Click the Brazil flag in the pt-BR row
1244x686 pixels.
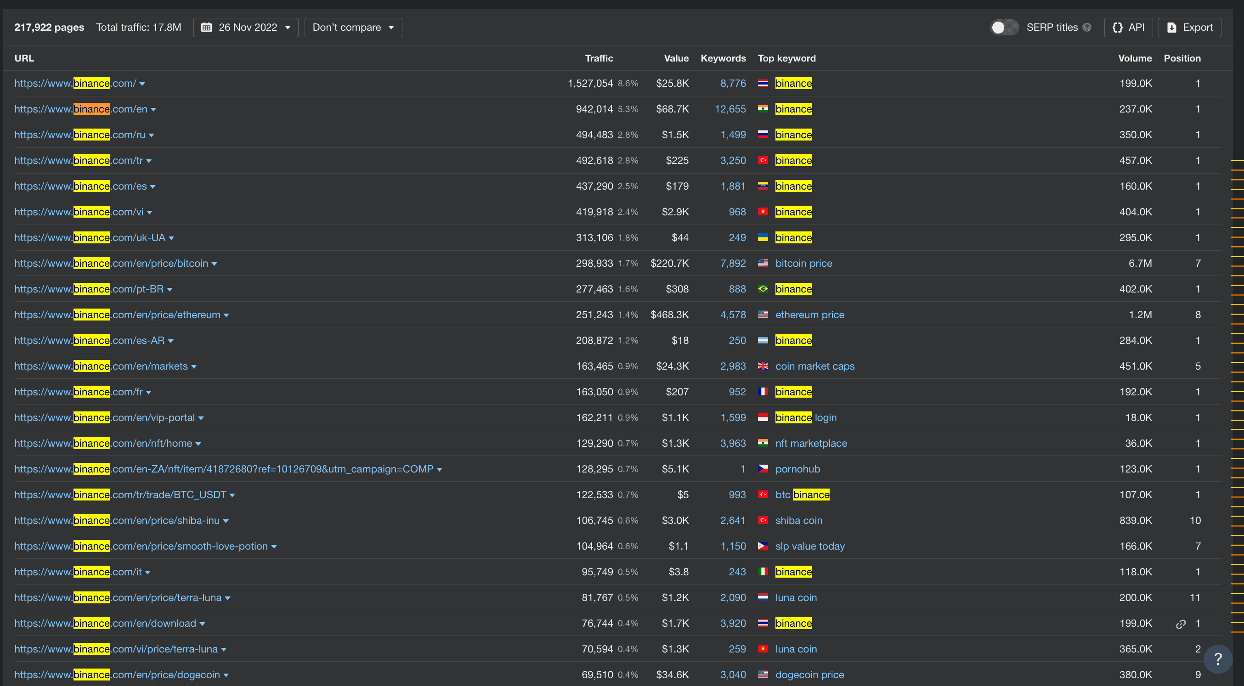click(x=763, y=289)
